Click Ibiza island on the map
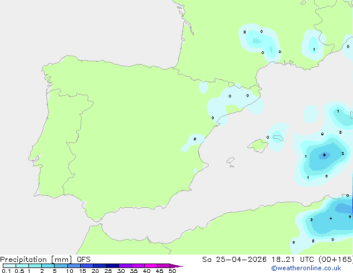Image resolution: width=353 pixels, height=273 pixels. coord(231,160)
